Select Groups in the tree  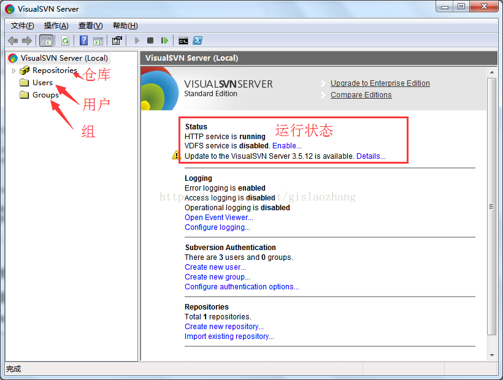click(x=45, y=95)
